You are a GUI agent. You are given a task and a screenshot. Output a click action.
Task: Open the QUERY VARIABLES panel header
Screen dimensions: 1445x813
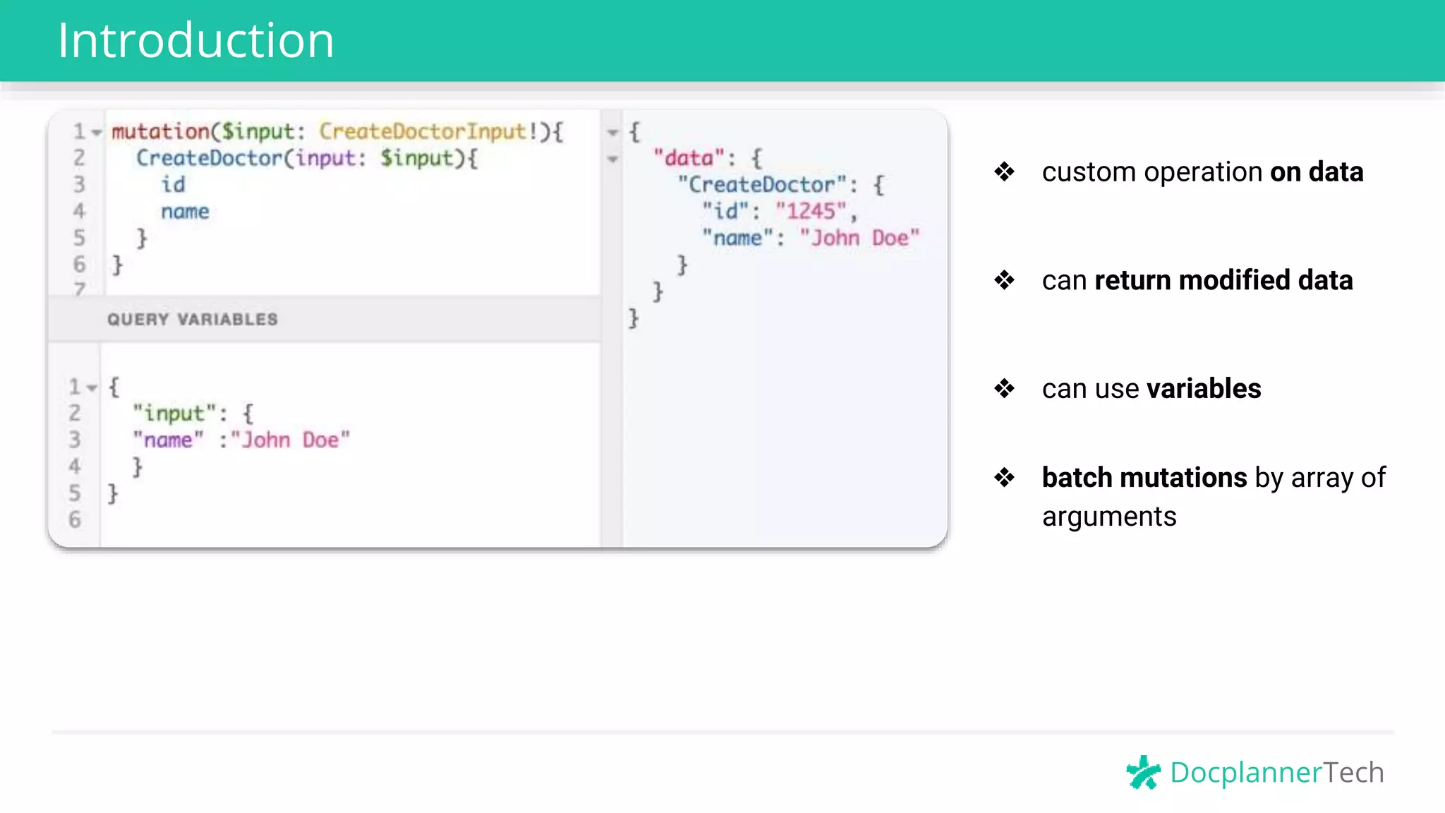[324, 319]
